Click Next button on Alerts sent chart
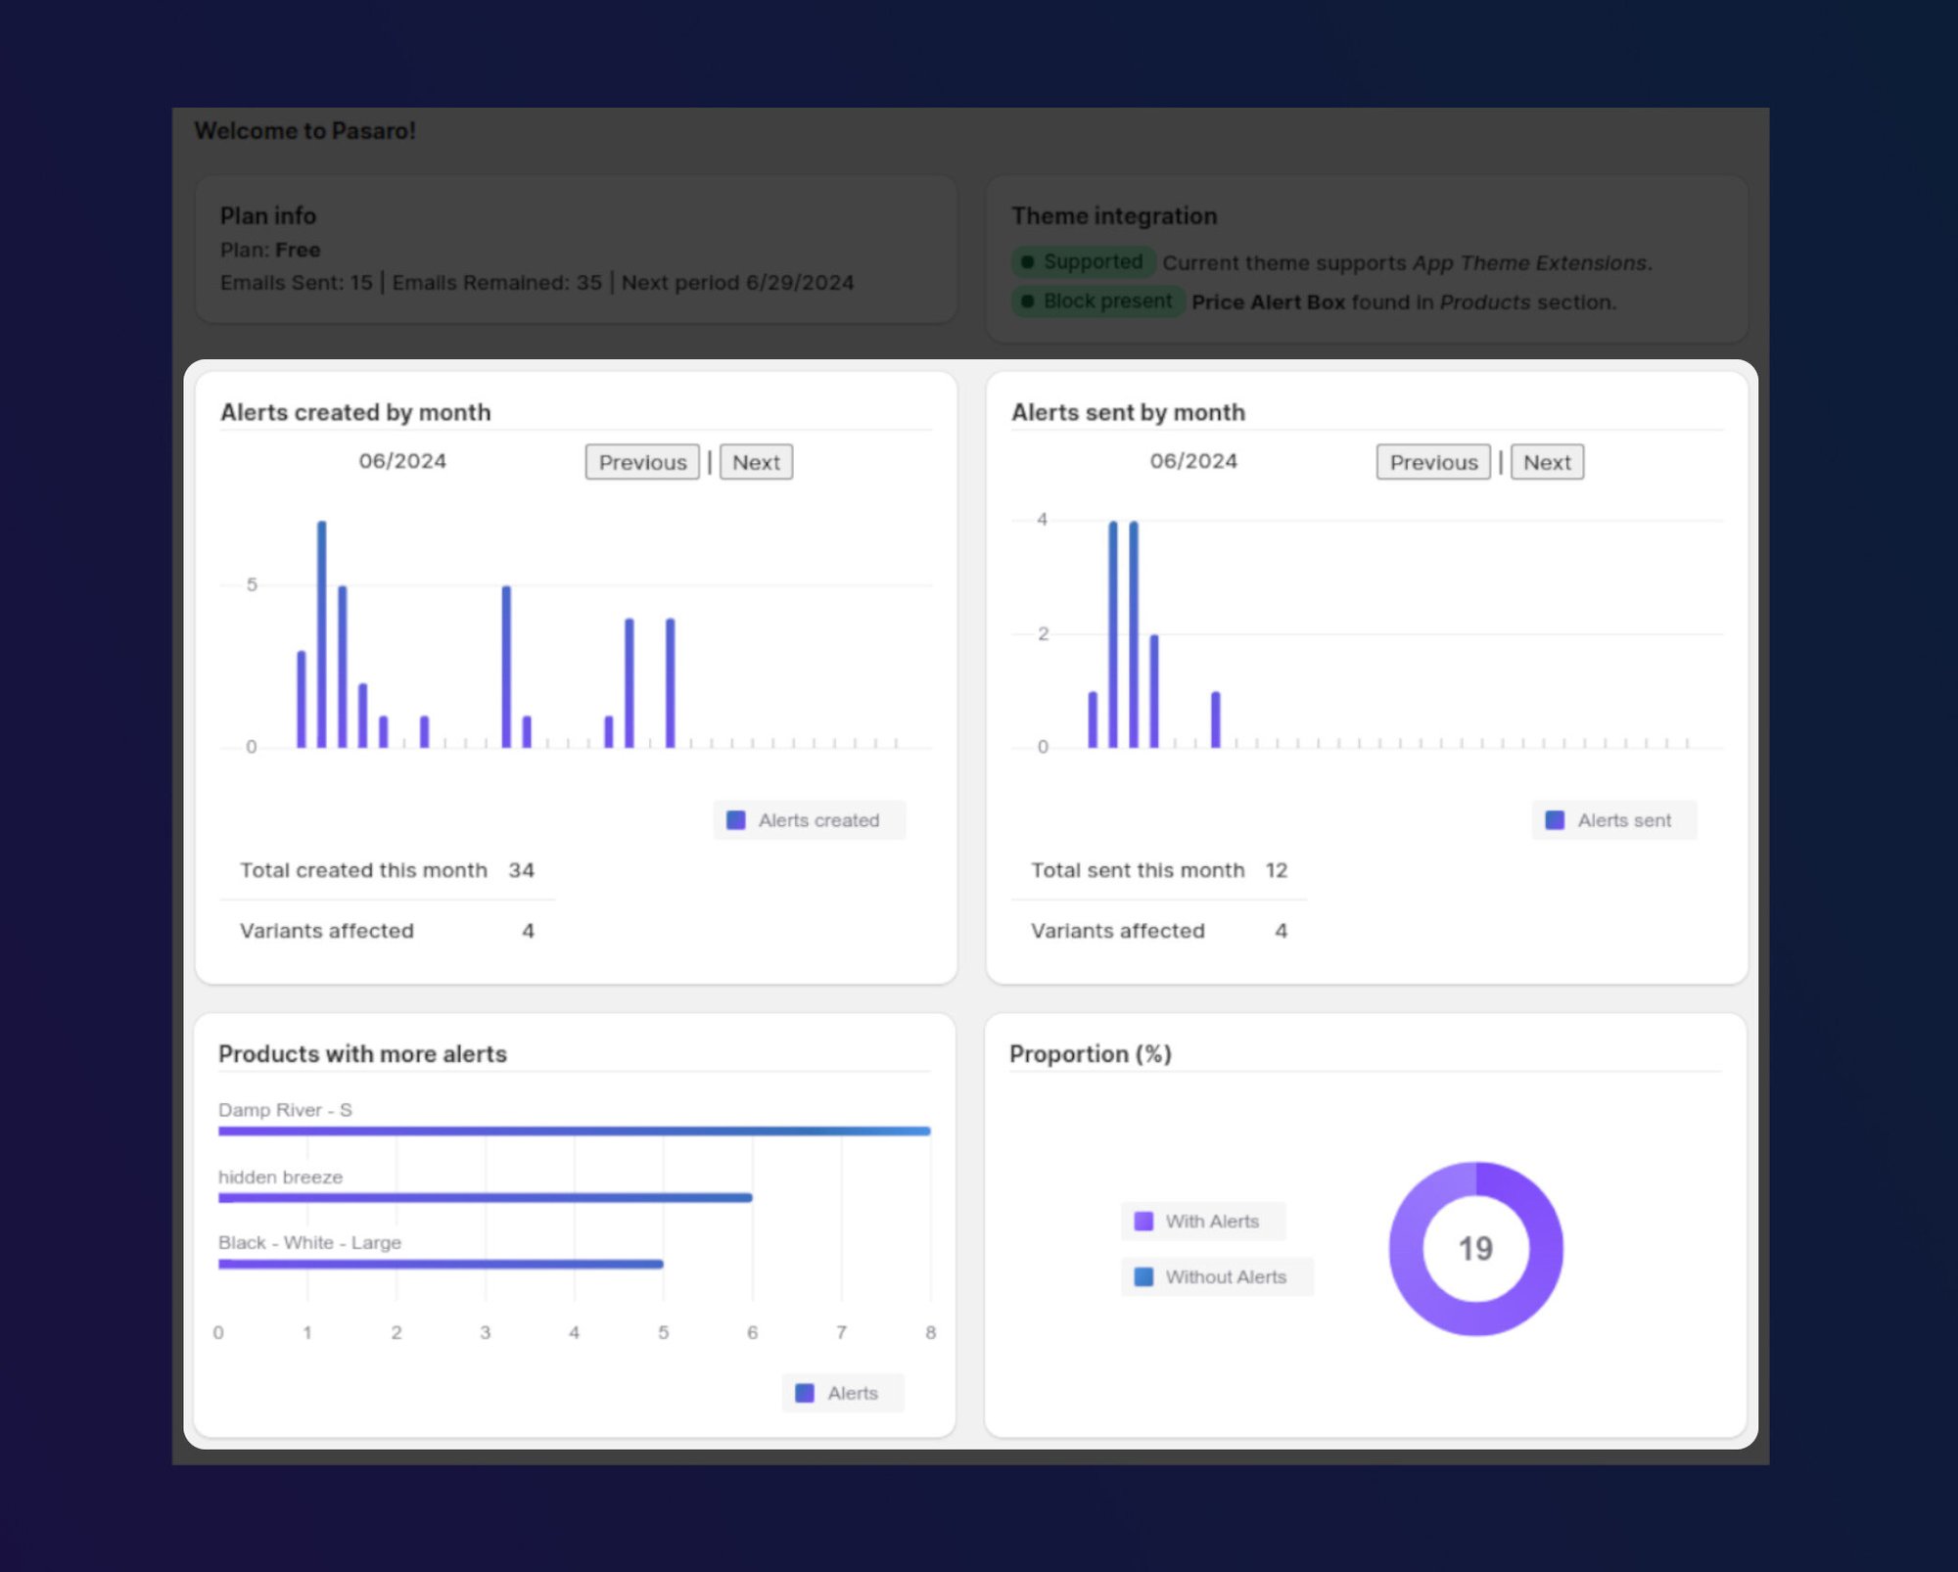Image resolution: width=1958 pixels, height=1572 pixels. 1544,462
